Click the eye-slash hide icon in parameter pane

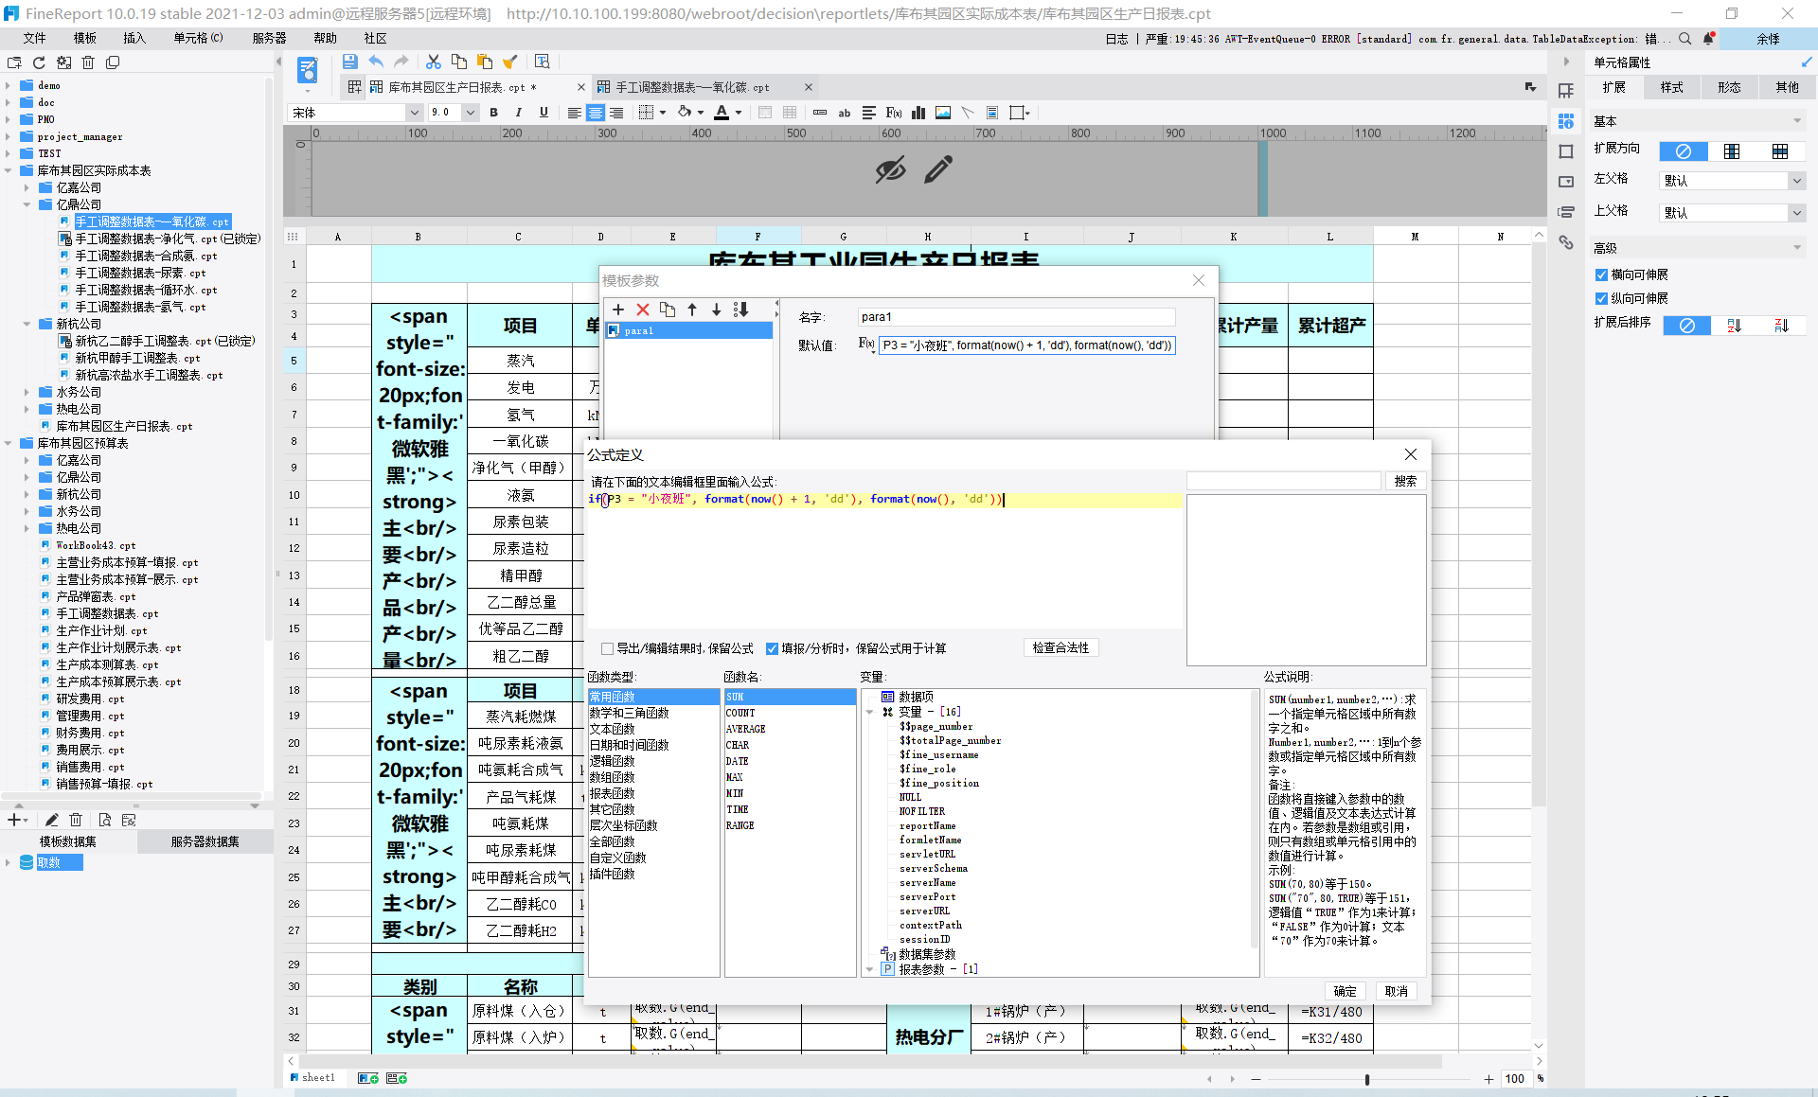pos(890,170)
